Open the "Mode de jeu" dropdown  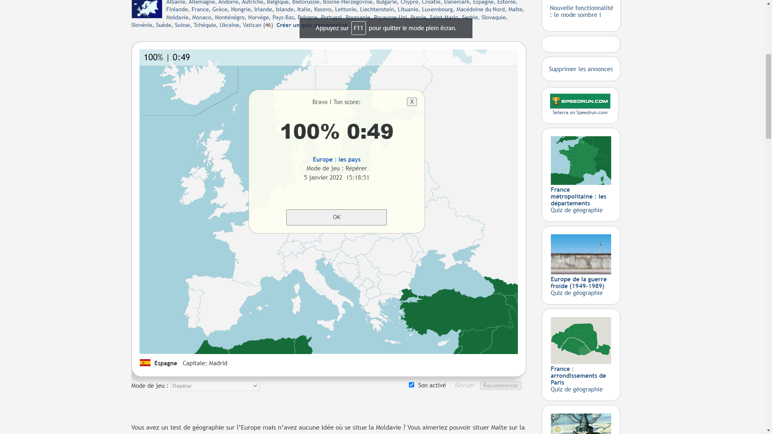[x=215, y=386]
